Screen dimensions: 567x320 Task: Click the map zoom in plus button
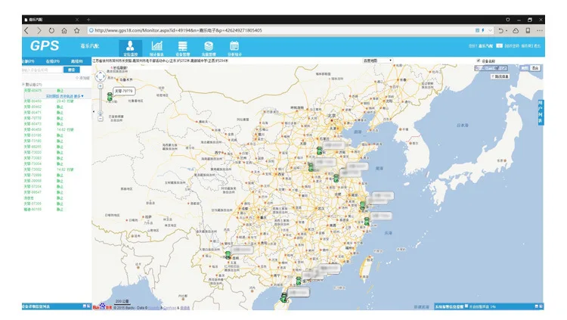[x=100, y=86]
